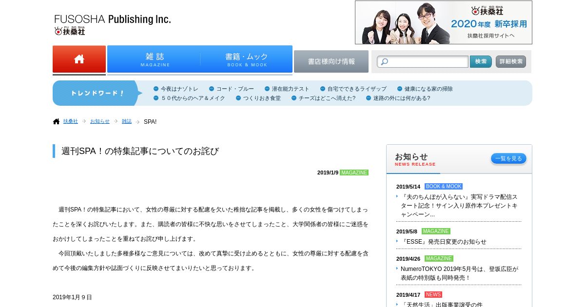Click the SPA! breadcrumb text
This screenshot has height=307, width=585.
coord(150,121)
